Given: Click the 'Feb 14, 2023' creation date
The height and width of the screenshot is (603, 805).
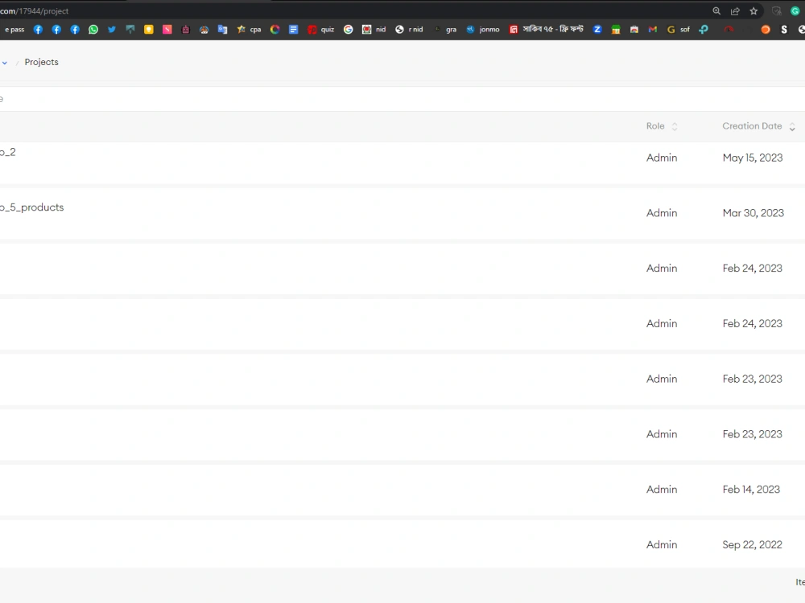Looking at the screenshot, I should [x=751, y=489].
